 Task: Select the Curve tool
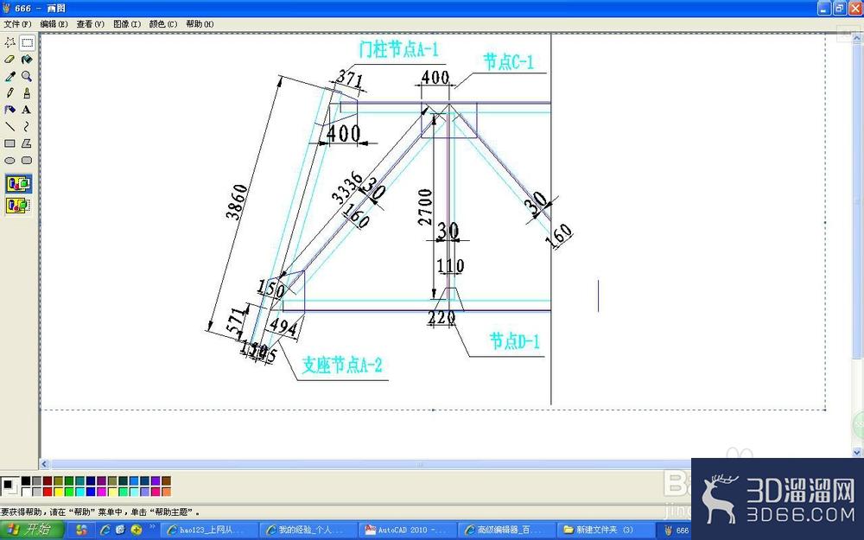point(27,127)
